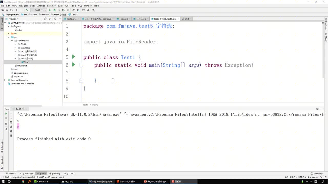Collapse the Day10project root node
Image resolution: width=328 pixels, height=184 pixels.
[x=5, y=23]
